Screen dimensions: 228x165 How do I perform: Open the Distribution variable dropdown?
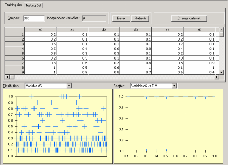pyautogui.click(x=69, y=86)
